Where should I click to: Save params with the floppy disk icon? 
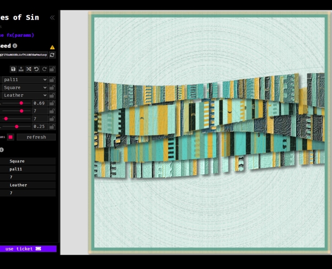(13, 69)
